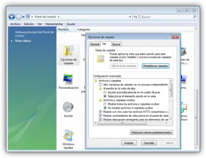Open the address bar history dropdown
Viewport: 206px width, 158px height.
pos(130,17)
